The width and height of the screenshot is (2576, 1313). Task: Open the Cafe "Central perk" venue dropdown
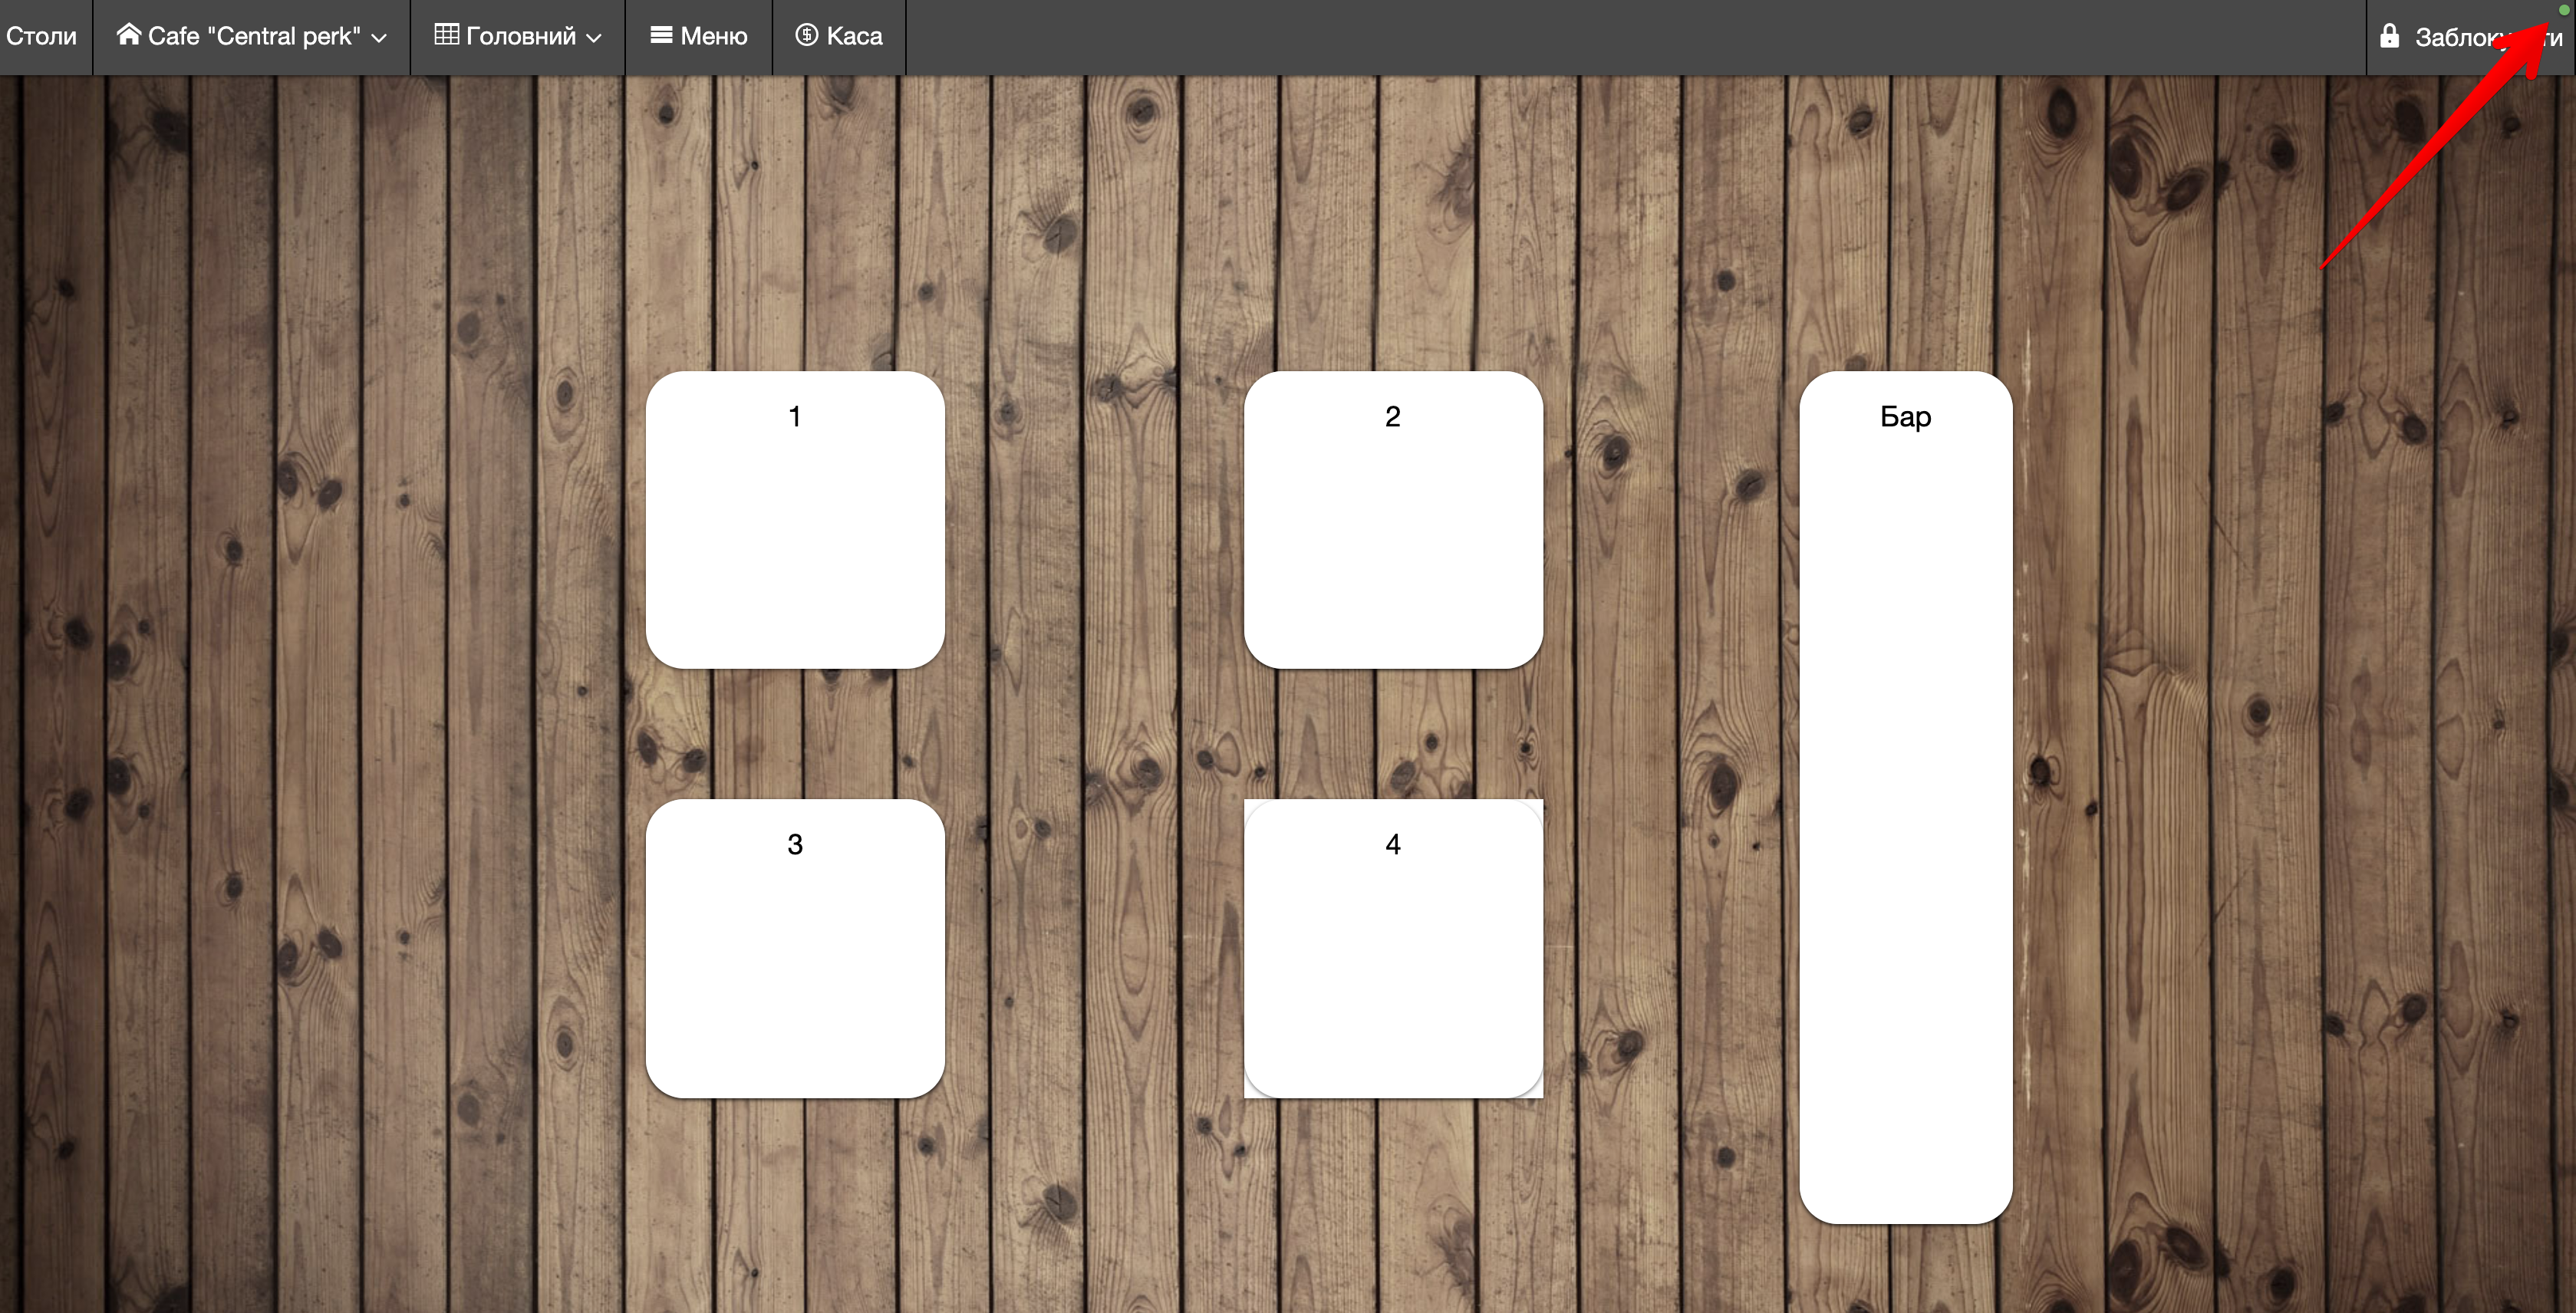[x=253, y=37]
